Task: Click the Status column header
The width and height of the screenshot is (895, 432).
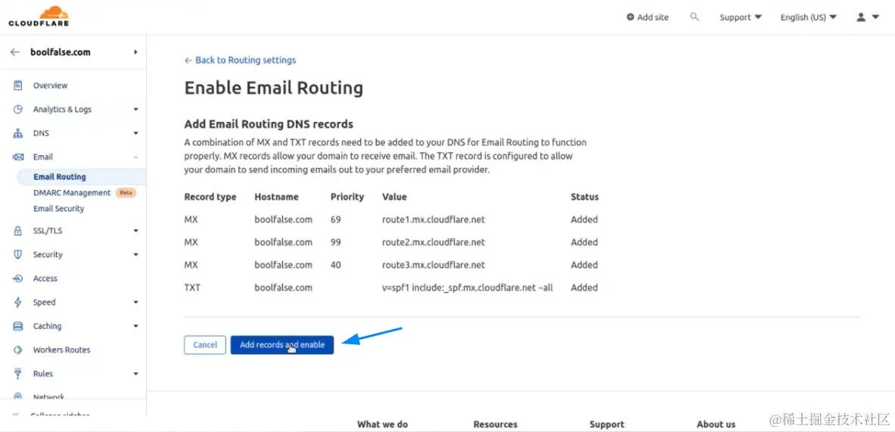Action: point(585,197)
